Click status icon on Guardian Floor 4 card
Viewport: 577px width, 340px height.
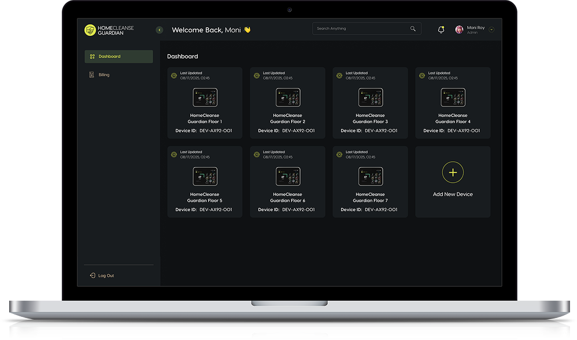tap(422, 75)
